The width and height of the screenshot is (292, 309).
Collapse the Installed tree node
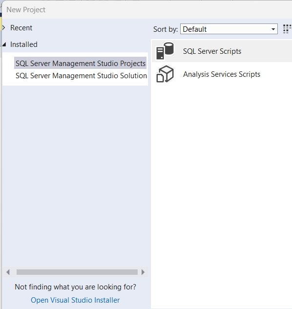[4, 44]
